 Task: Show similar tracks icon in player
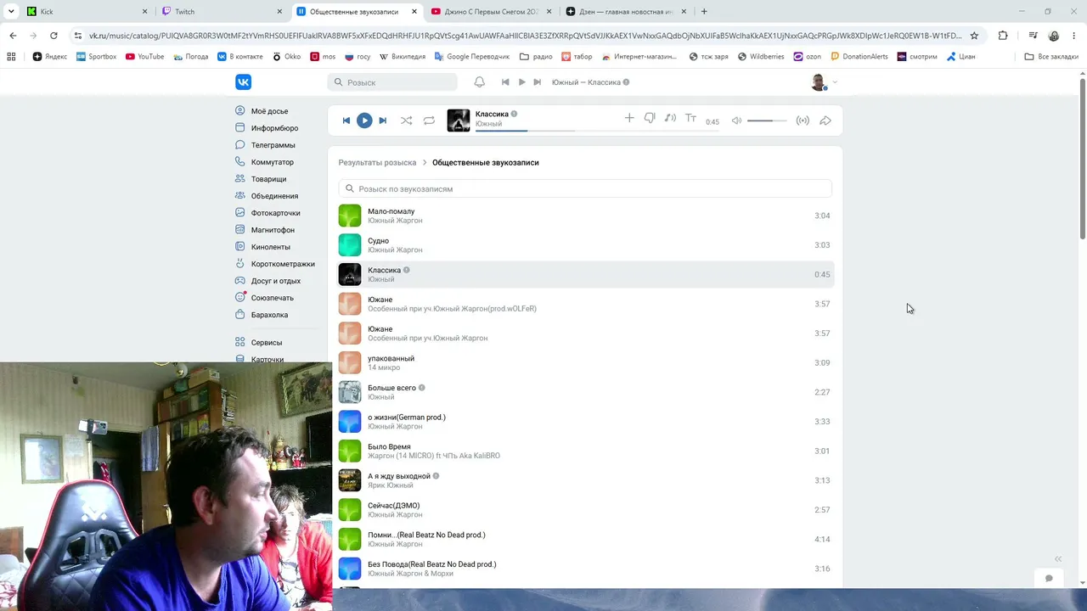click(x=670, y=118)
